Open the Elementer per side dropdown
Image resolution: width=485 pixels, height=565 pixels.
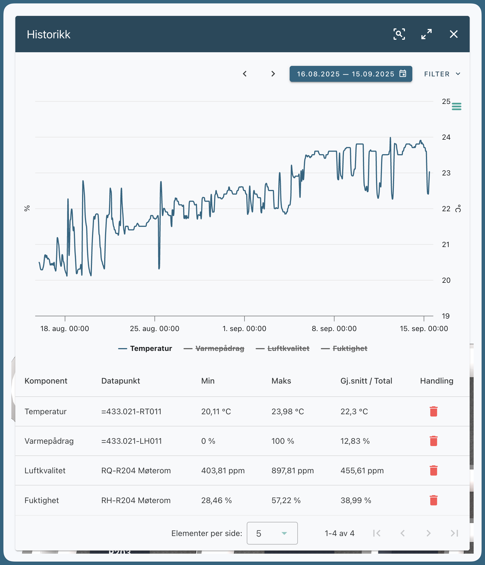pos(272,533)
